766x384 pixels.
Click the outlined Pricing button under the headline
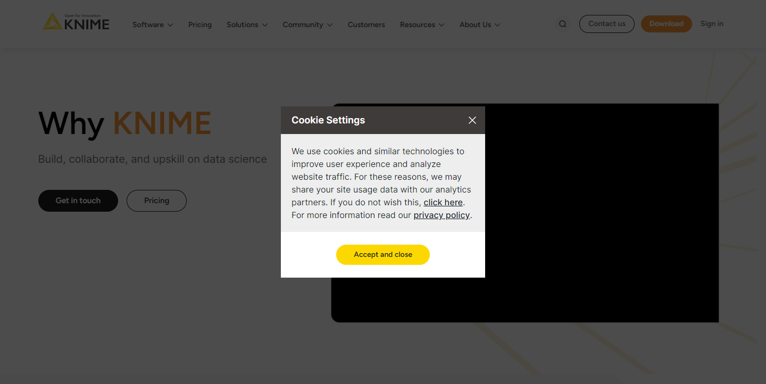[156, 201]
